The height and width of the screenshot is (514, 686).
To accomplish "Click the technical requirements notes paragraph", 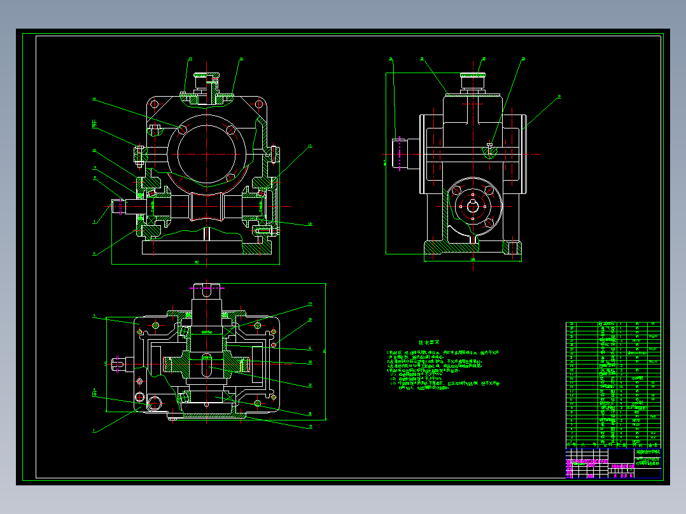I will [x=443, y=370].
